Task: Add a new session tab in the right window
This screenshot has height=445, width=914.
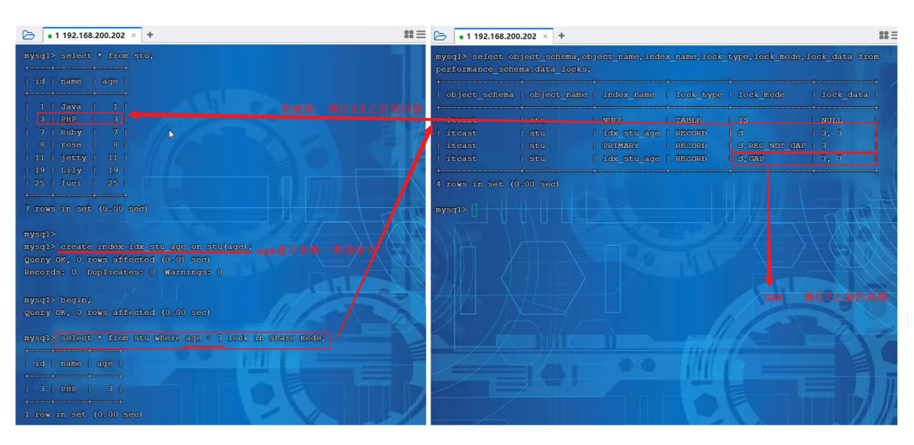Action: point(561,35)
